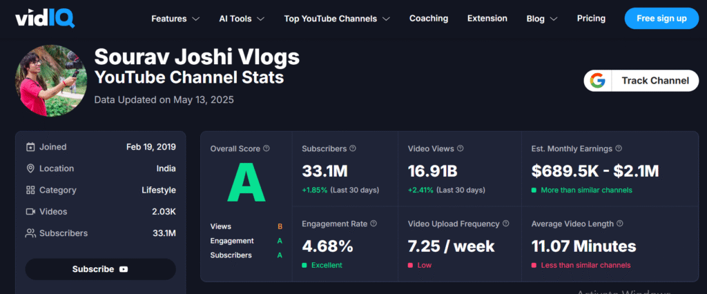The width and height of the screenshot is (707, 294).
Task: Click the 'Lifestyle' category value
Action: 159,190
